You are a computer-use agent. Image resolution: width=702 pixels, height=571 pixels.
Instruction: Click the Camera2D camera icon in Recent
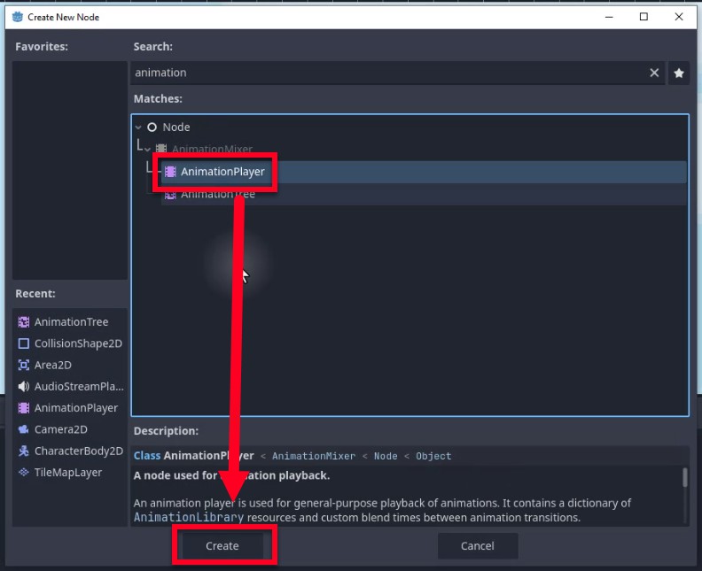(24, 429)
